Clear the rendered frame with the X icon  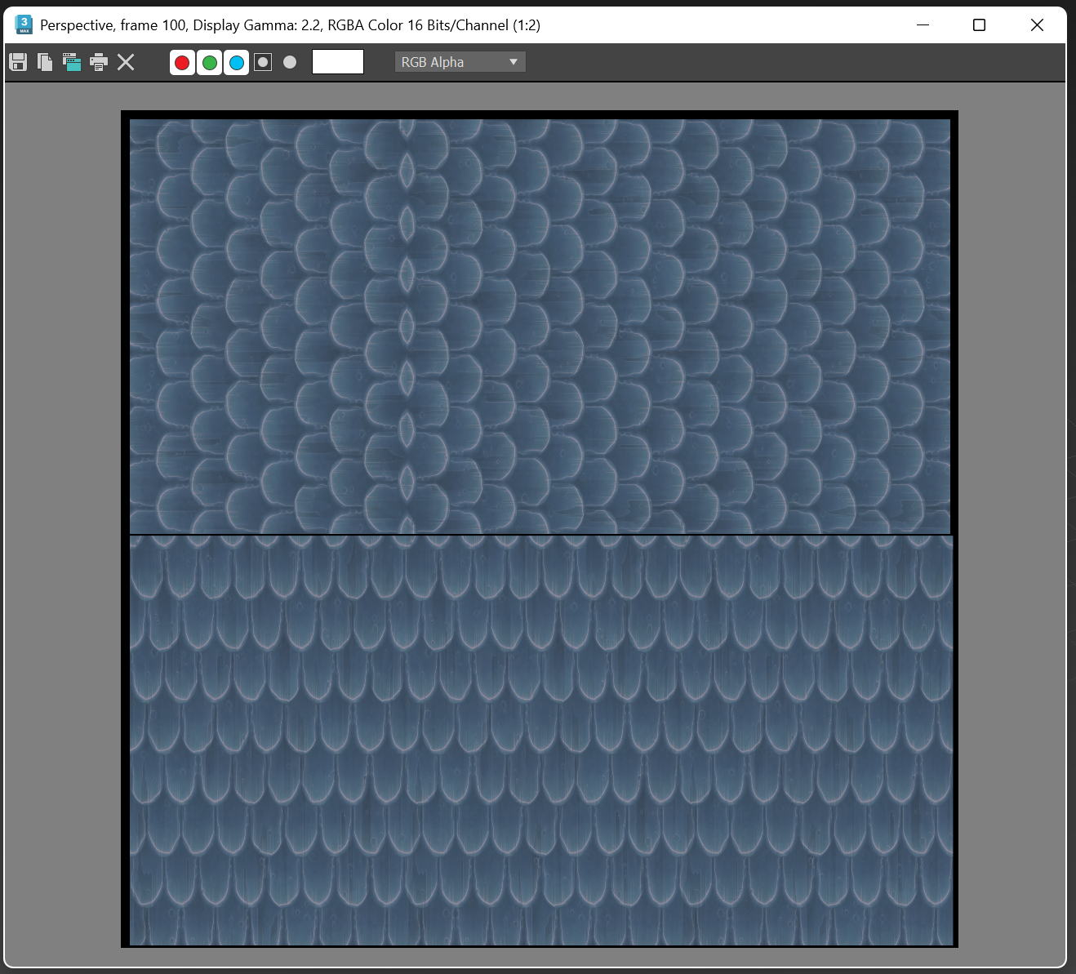pyautogui.click(x=126, y=62)
